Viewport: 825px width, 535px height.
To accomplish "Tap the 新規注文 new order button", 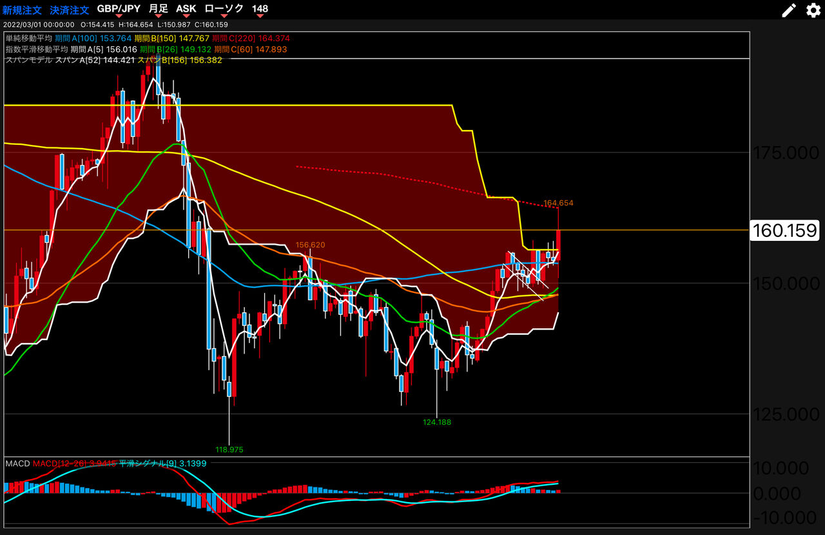I will pyautogui.click(x=22, y=9).
